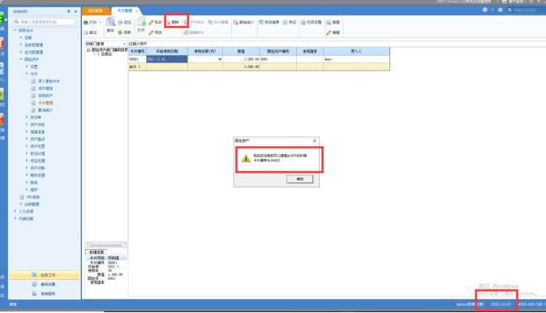Open the department query (按部门查询) combo box

[105, 44]
